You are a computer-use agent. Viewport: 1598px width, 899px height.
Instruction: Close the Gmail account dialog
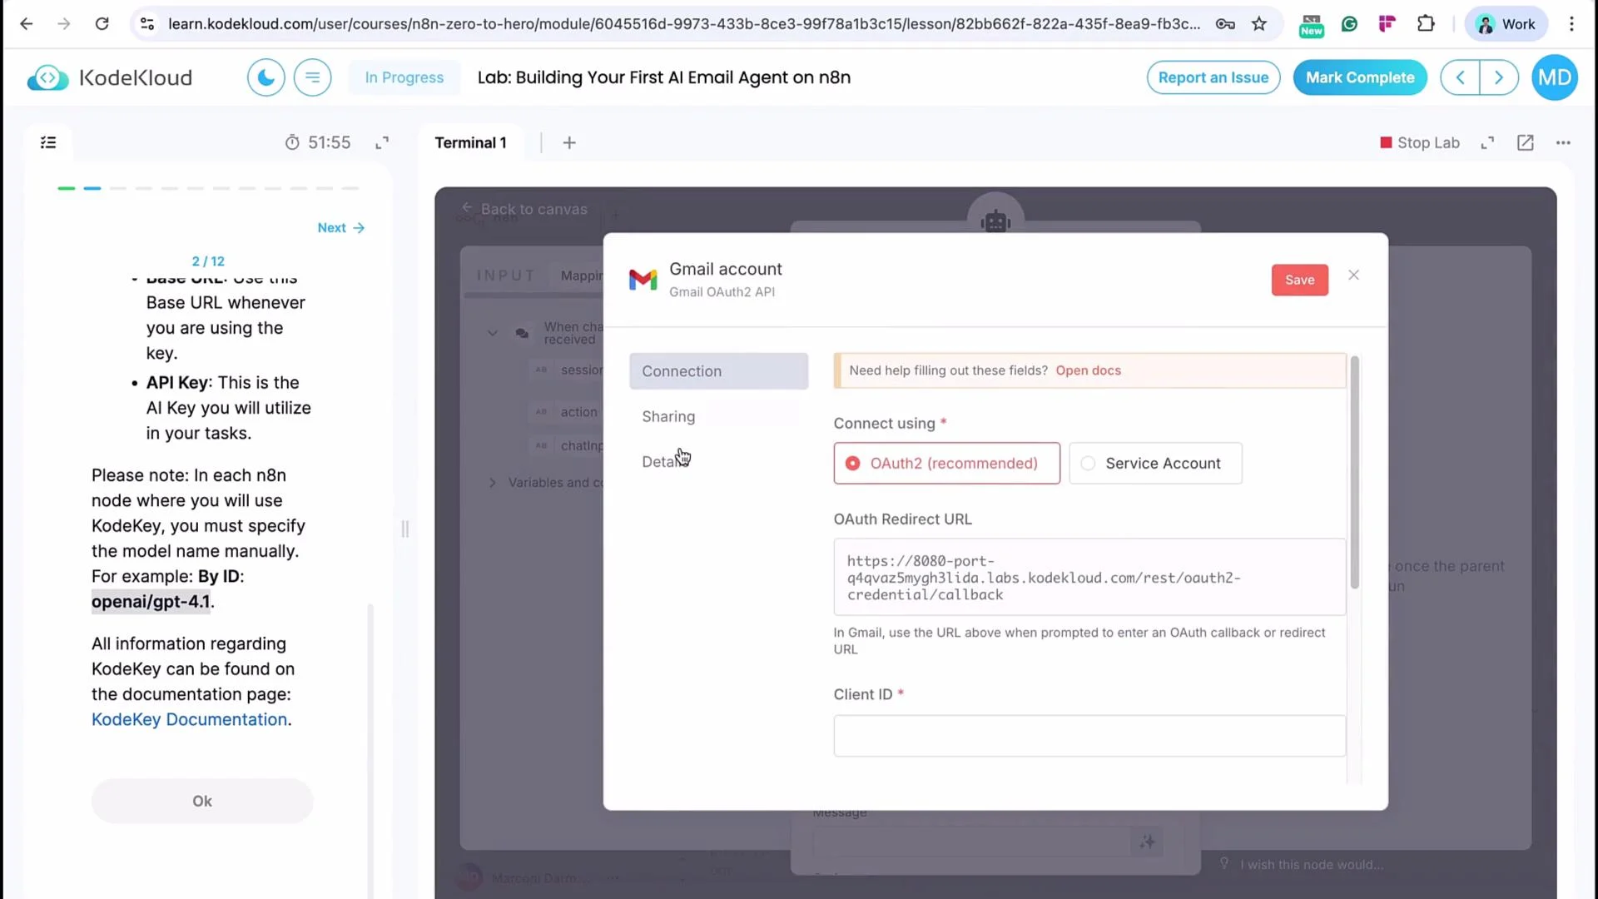[x=1353, y=275]
